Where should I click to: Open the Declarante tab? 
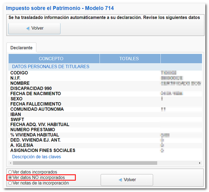pyautogui.click(x=22, y=48)
